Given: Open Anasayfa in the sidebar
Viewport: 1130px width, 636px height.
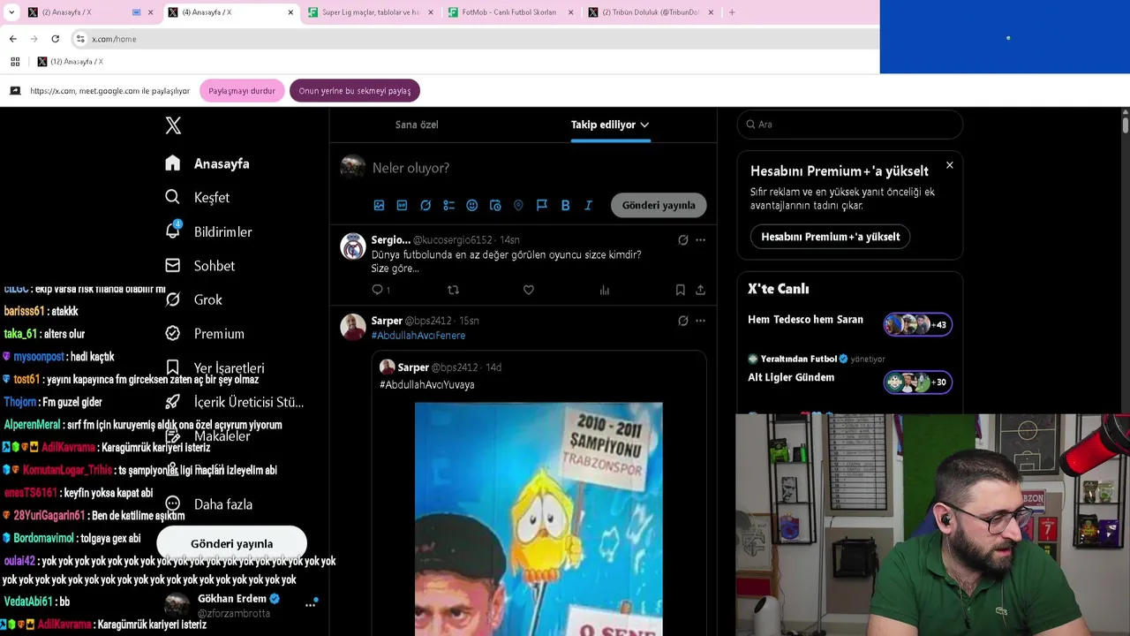Looking at the screenshot, I should pyautogui.click(x=207, y=163).
